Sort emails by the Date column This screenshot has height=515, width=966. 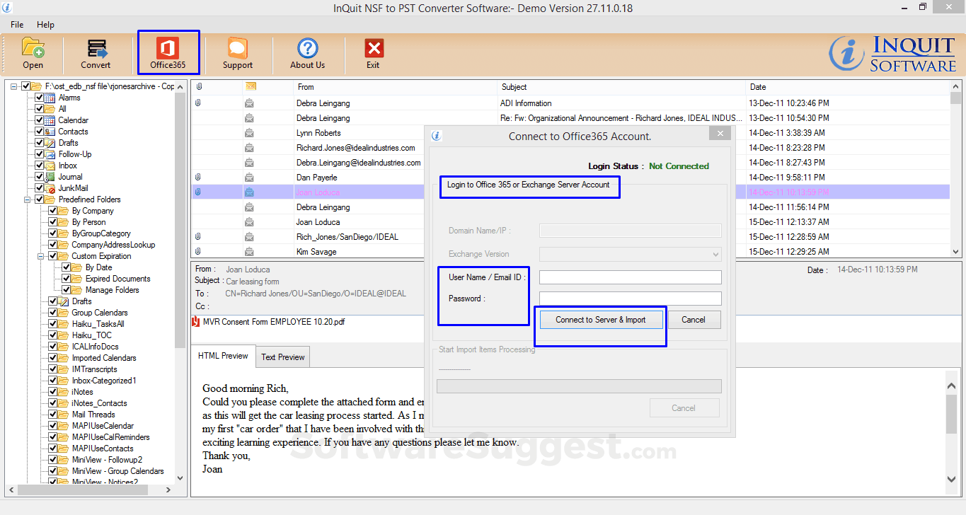849,87
